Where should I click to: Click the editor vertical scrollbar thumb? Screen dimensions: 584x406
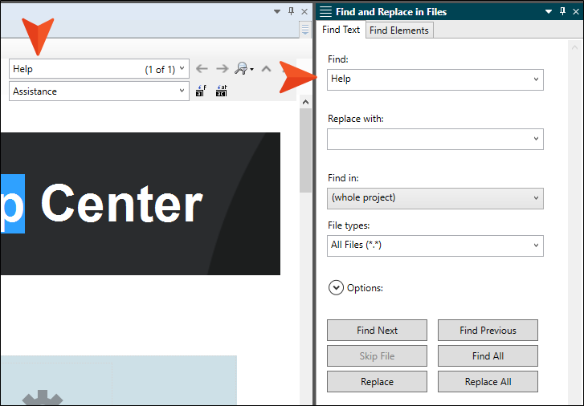(306, 150)
